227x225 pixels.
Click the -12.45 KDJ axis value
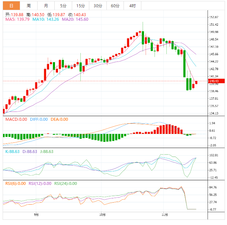coord(213,177)
